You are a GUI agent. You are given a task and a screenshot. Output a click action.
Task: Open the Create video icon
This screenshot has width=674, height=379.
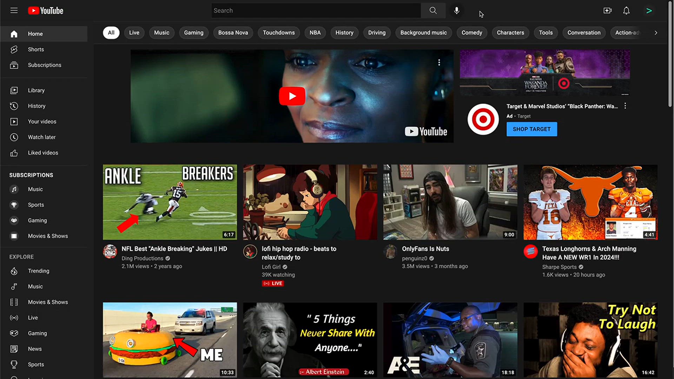pyautogui.click(x=608, y=11)
